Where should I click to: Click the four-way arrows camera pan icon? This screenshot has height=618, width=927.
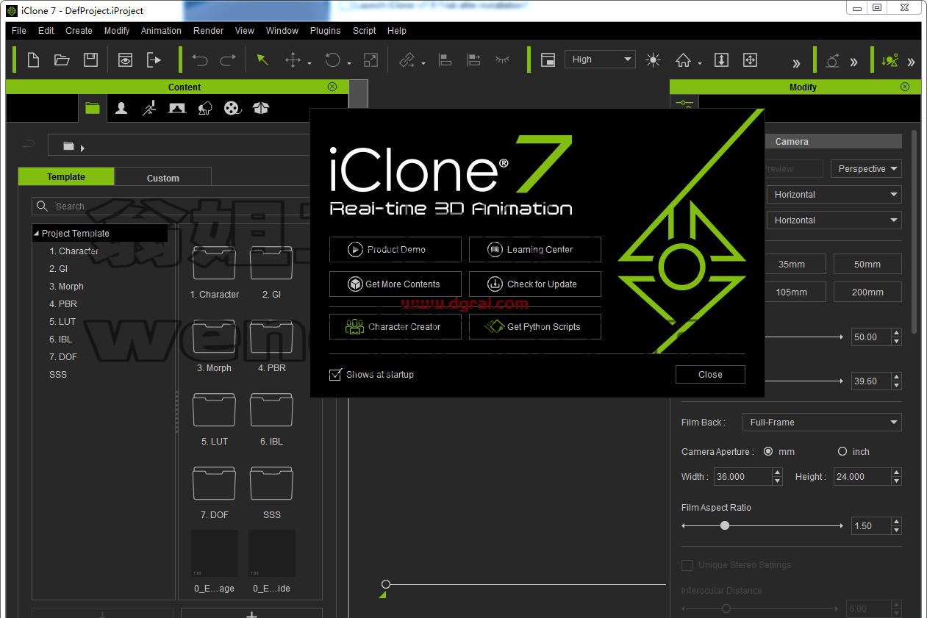point(750,60)
